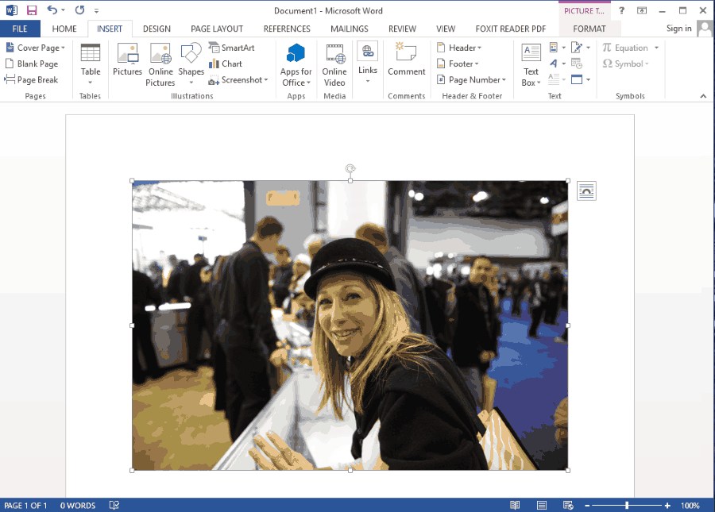Click the Undo arrow icon
This screenshot has height=512, width=715.
pos(52,10)
